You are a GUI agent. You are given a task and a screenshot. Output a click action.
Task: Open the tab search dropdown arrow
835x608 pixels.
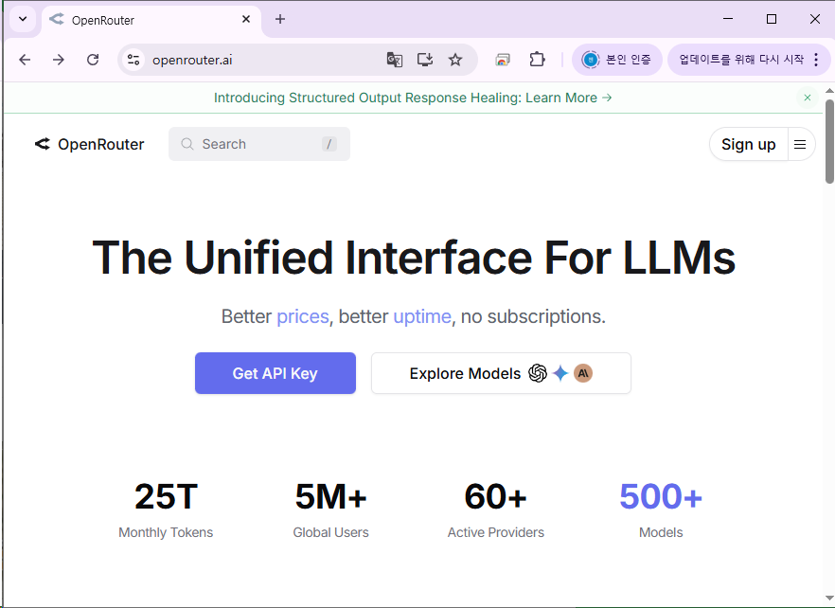(23, 19)
